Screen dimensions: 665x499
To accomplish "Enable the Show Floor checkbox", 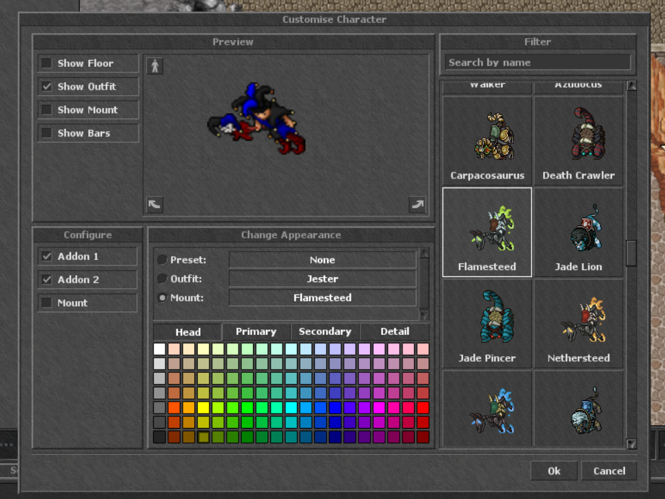I will tap(47, 63).
